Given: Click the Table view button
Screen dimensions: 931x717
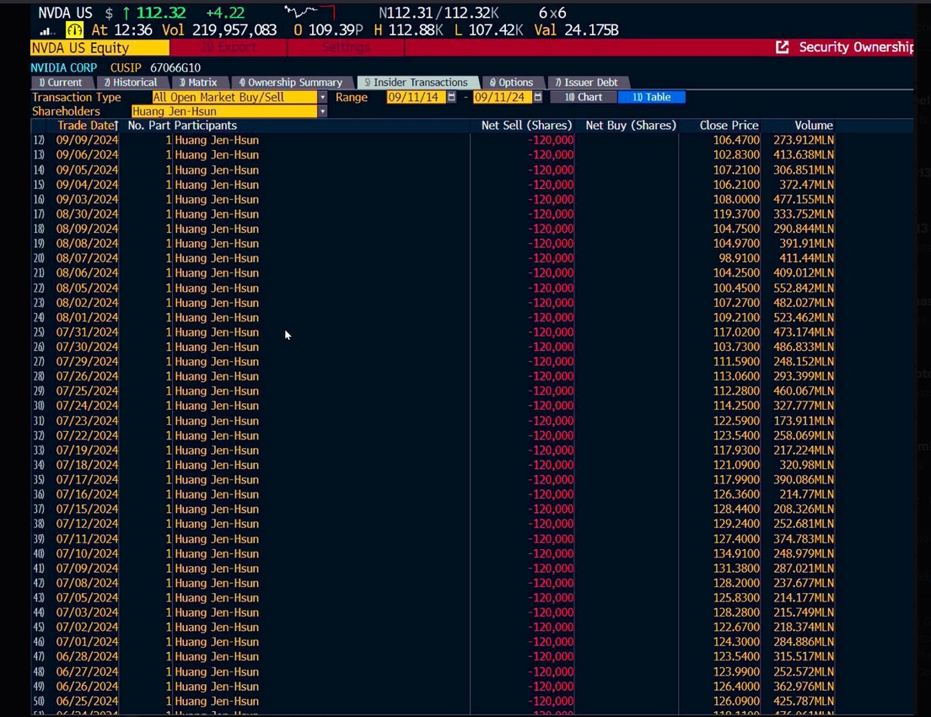Looking at the screenshot, I should [651, 97].
